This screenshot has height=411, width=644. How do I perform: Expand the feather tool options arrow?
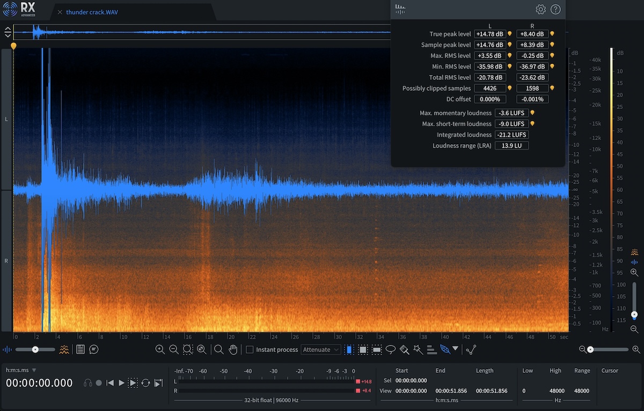click(x=456, y=348)
